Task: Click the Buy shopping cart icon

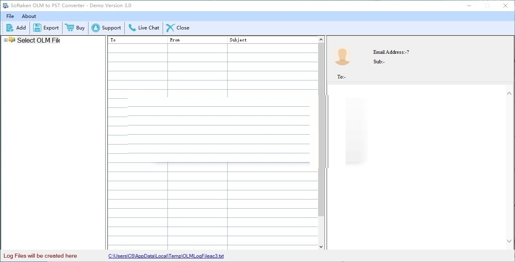Action: click(69, 28)
